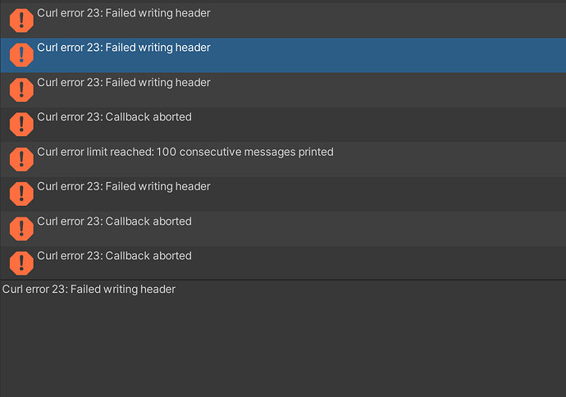Click the error icon of the topmost log entry
The width and height of the screenshot is (566, 397).
coord(21,21)
